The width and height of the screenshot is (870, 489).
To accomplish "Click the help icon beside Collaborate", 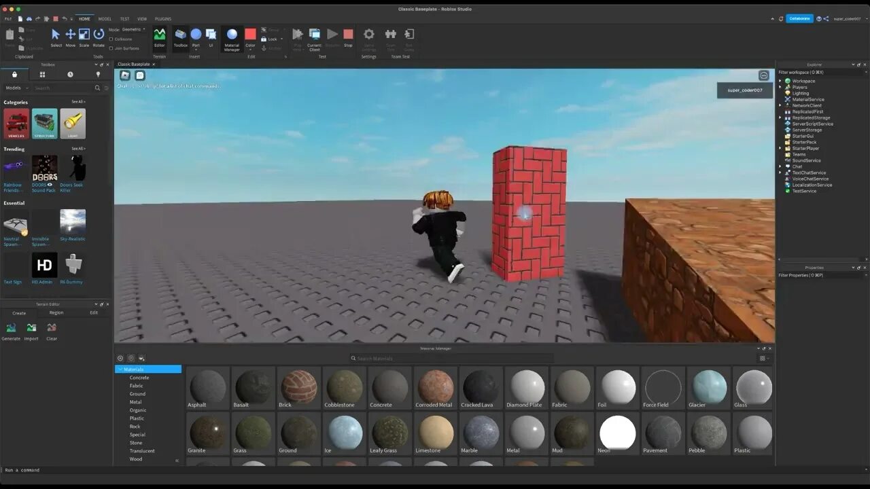I will 819,18.
